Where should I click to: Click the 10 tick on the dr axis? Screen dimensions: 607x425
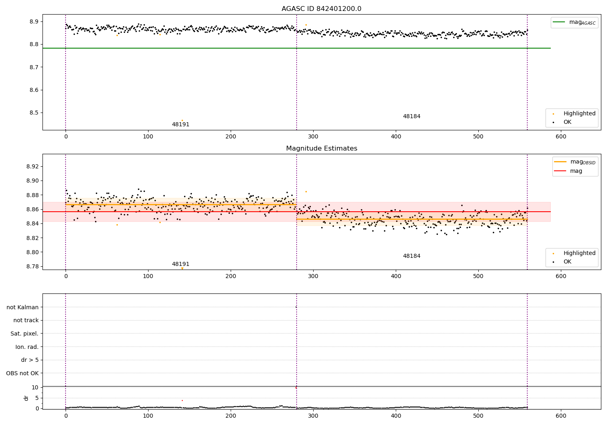(x=35, y=387)
